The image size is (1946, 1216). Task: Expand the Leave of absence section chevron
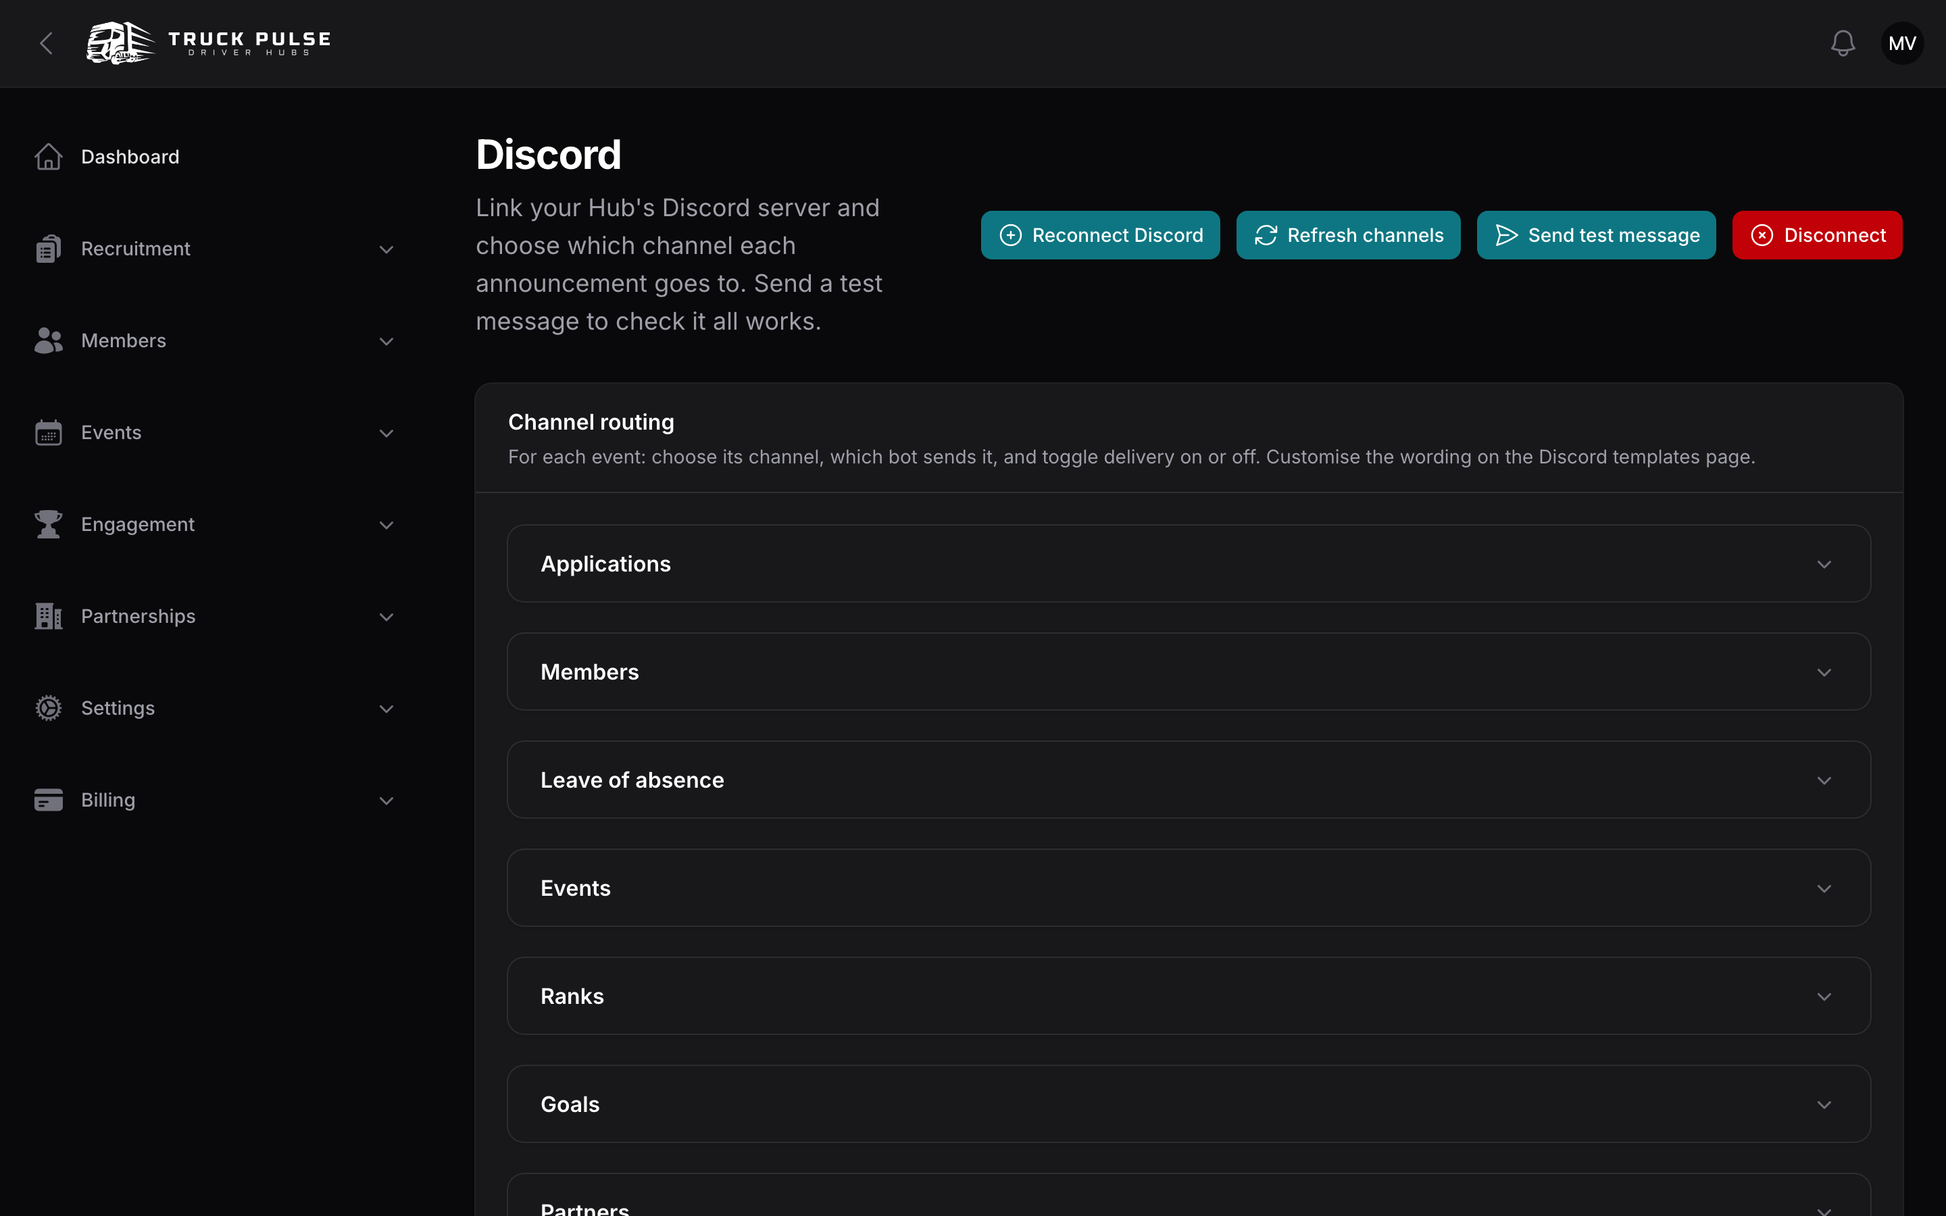coord(1824,781)
